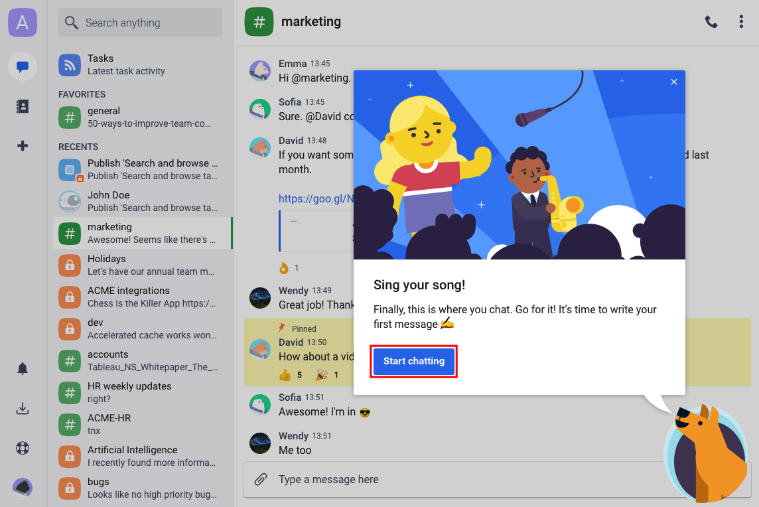
Task: Click the FAVORITES section heading
Action: [82, 94]
